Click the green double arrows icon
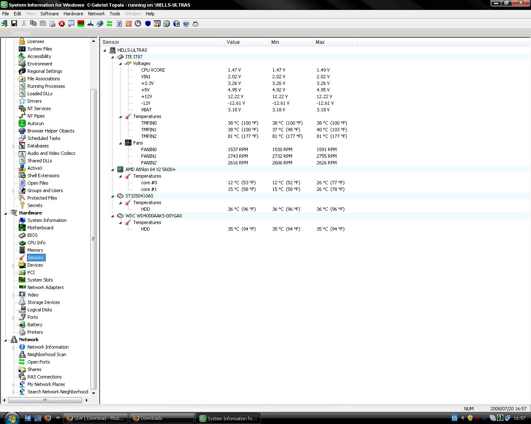531x424 pixels. 110,24
